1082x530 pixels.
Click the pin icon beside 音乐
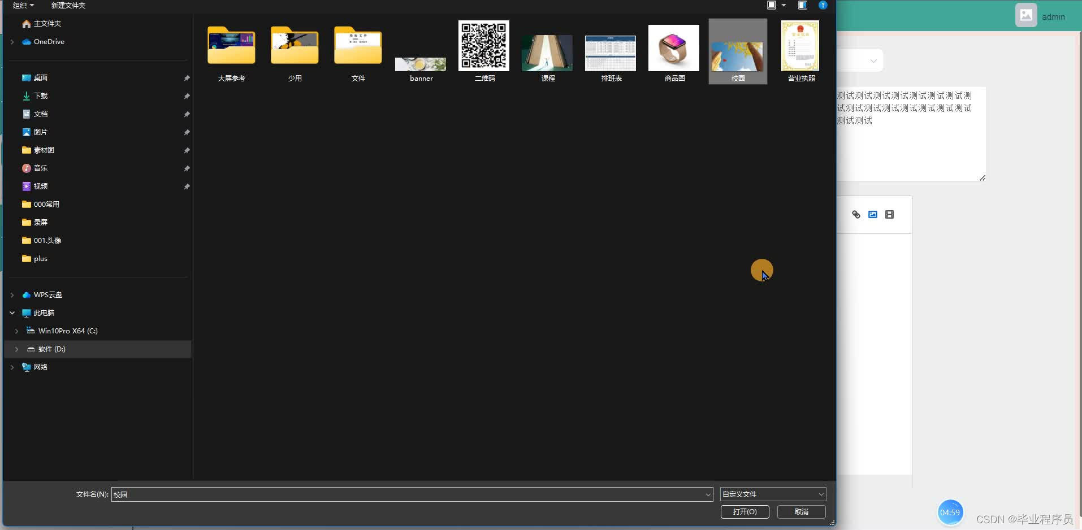click(x=187, y=168)
